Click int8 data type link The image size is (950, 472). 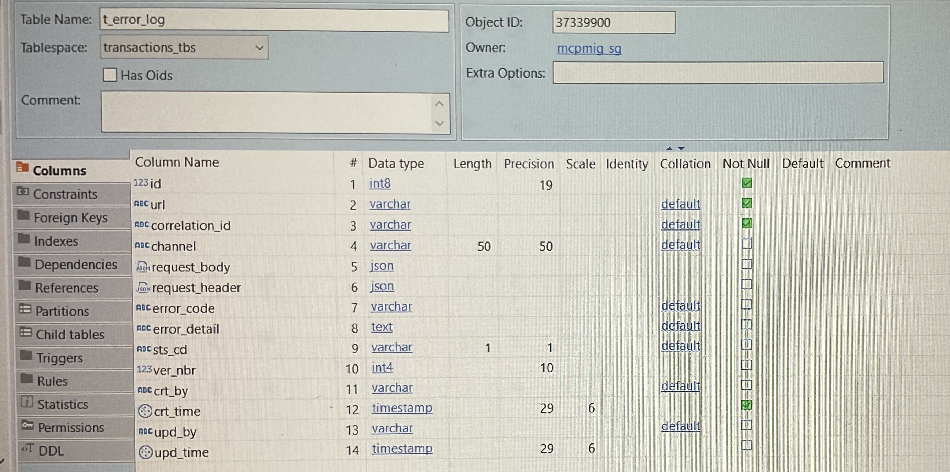[380, 183]
